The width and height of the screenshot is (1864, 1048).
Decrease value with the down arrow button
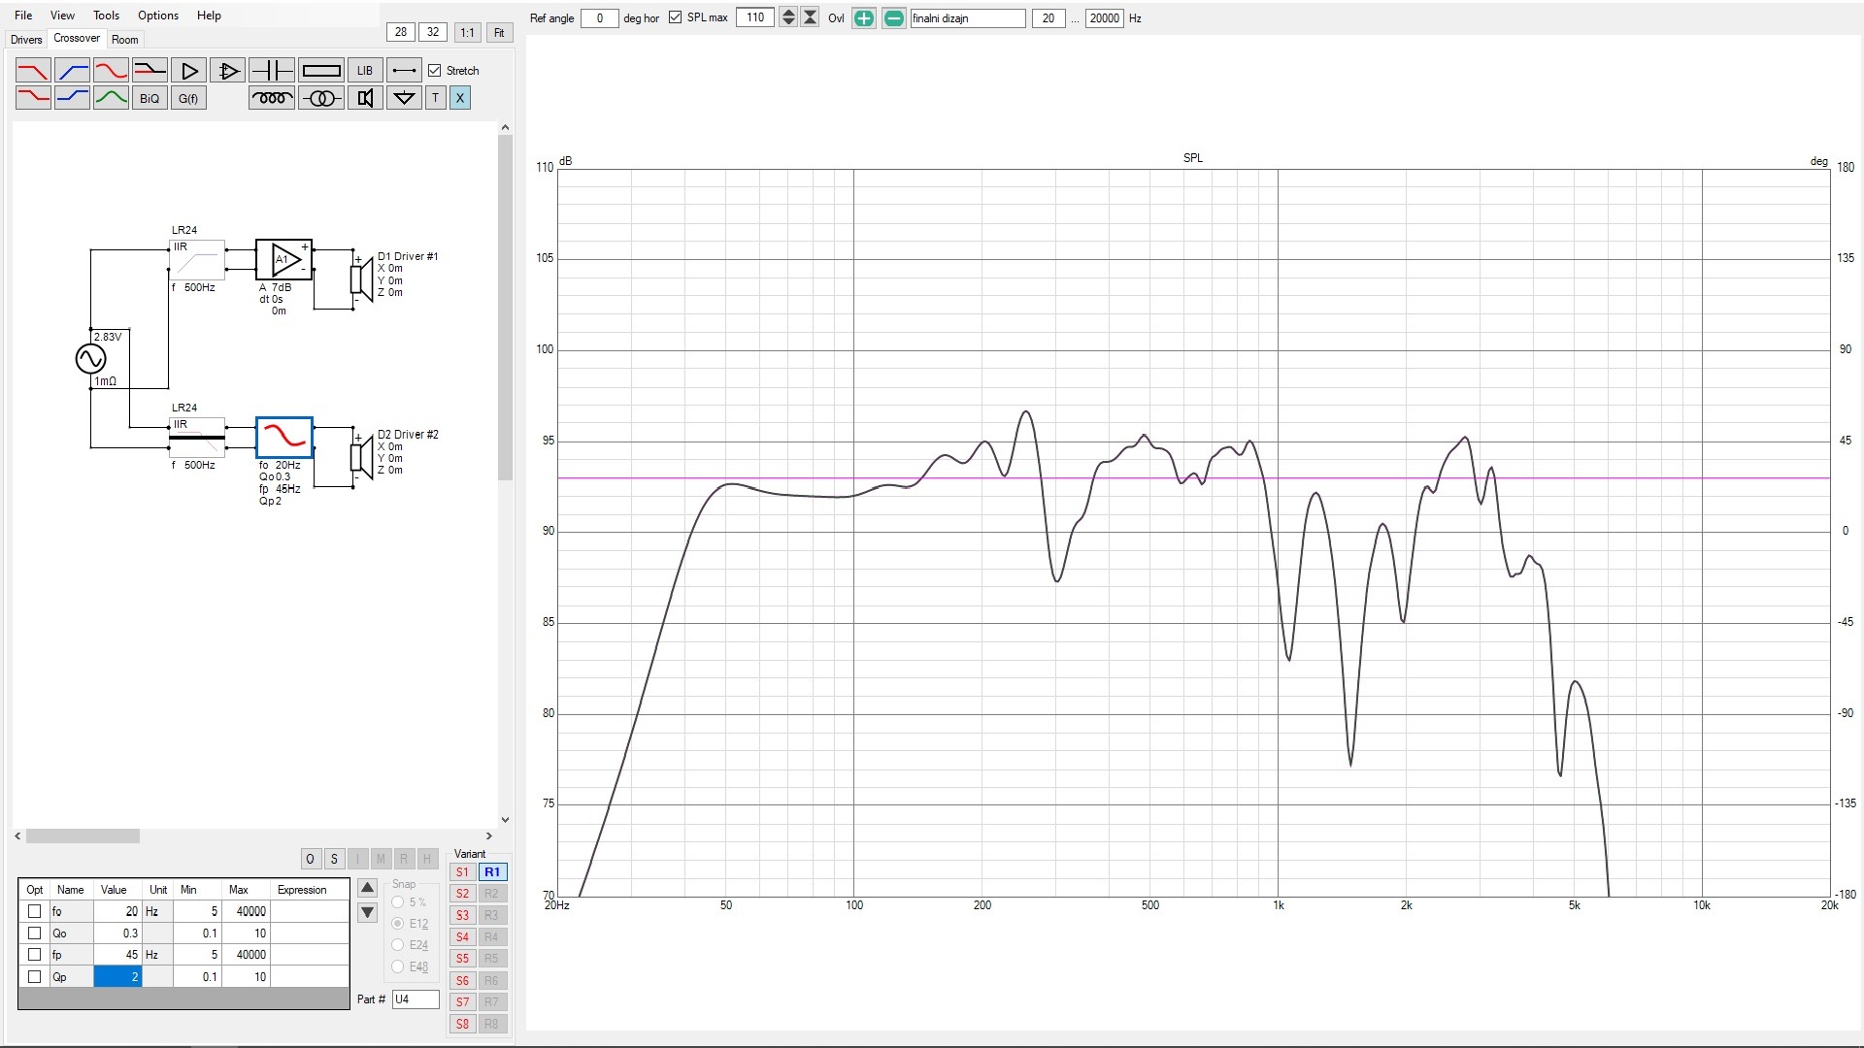point(367,912)
